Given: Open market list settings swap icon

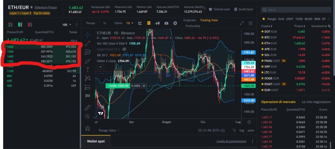Looking at the screenshot, I should [x=329, y=26].
